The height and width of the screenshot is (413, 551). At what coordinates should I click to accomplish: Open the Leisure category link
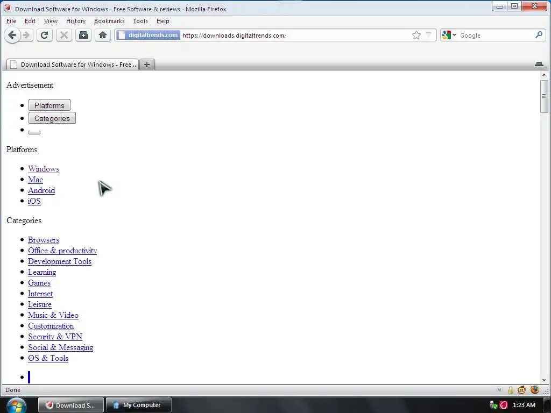40,304
